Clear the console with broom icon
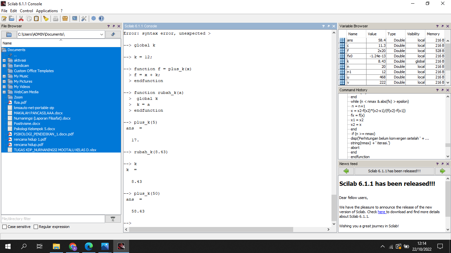The width and height of the screenshot is (451, 253). [x=46, y=18]
